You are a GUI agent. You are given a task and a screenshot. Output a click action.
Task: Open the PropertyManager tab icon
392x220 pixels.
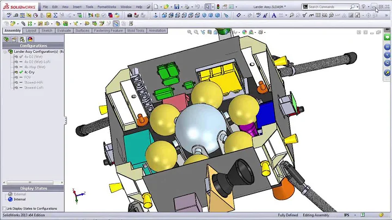coord(14,39)
